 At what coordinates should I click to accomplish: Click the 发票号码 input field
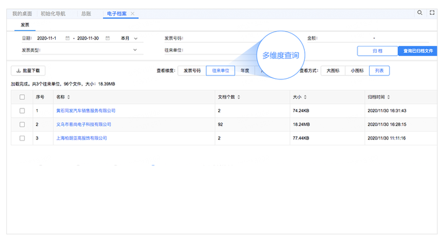221,38
